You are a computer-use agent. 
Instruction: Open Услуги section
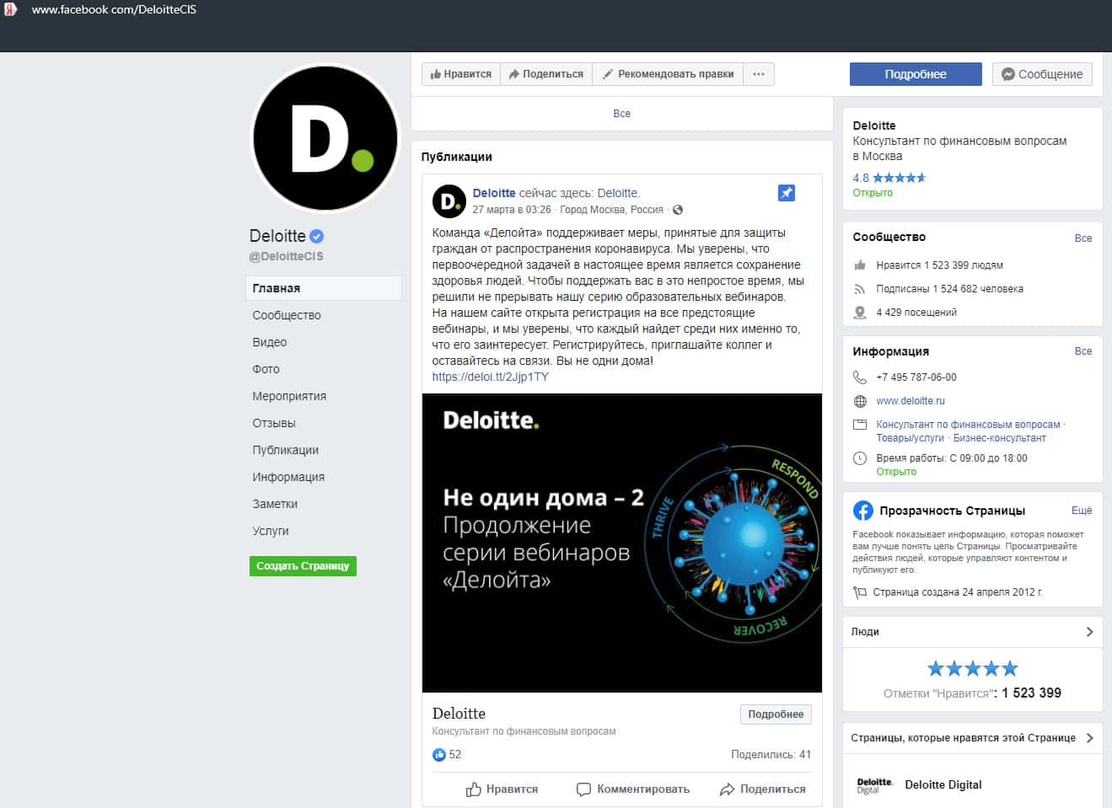pyautogui.click(x=271, y=531)
